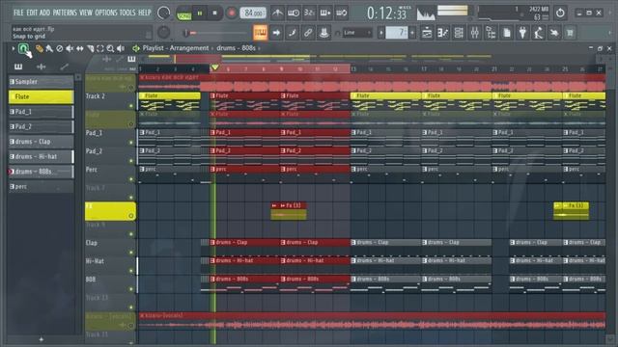
Task: Click the shopping cart icon
Action: [570, 33]
